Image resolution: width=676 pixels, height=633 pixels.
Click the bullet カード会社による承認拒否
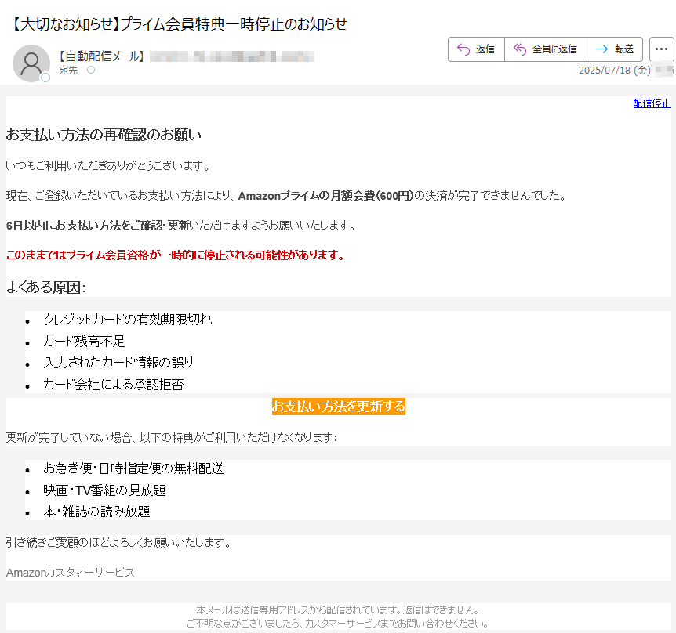click(x=114, y=385)
